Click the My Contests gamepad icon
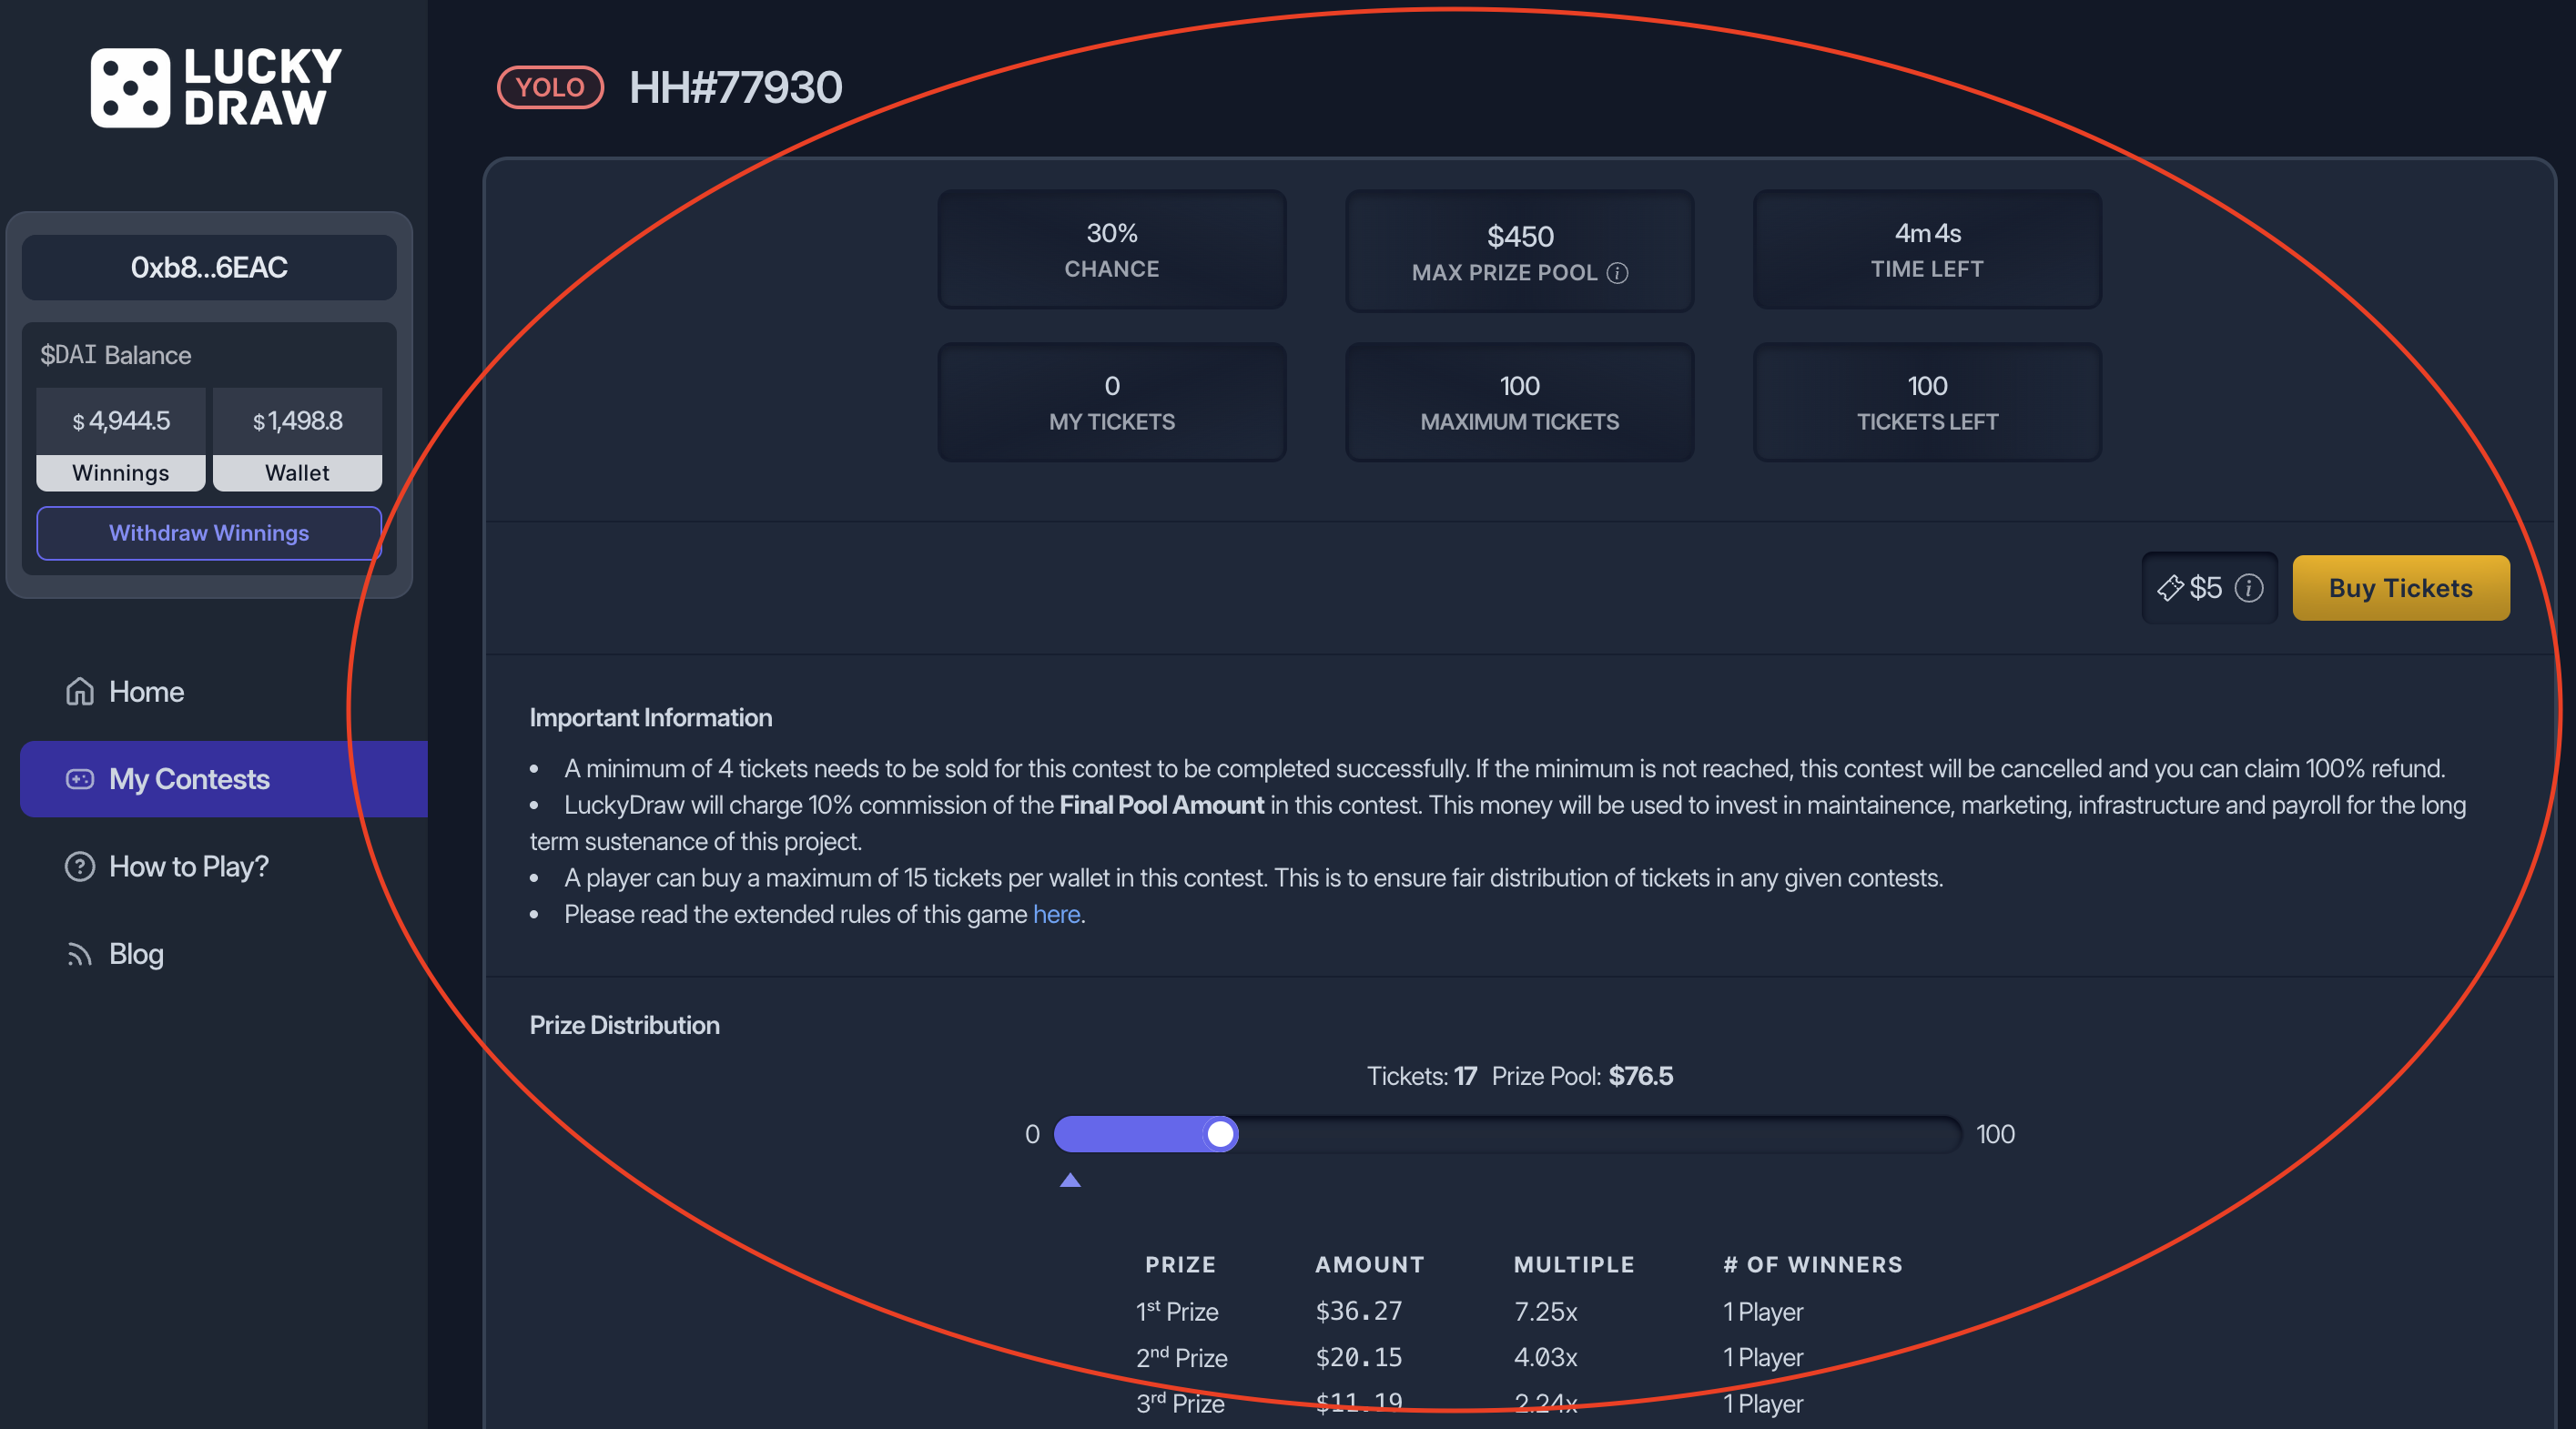 [79, 779]
